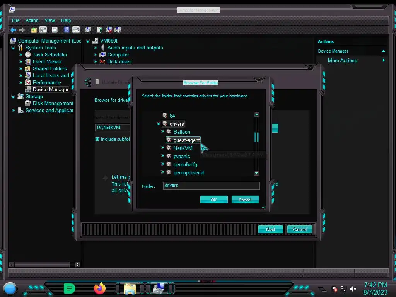Click the Uninstall device red-X icon

click(109, 30)
